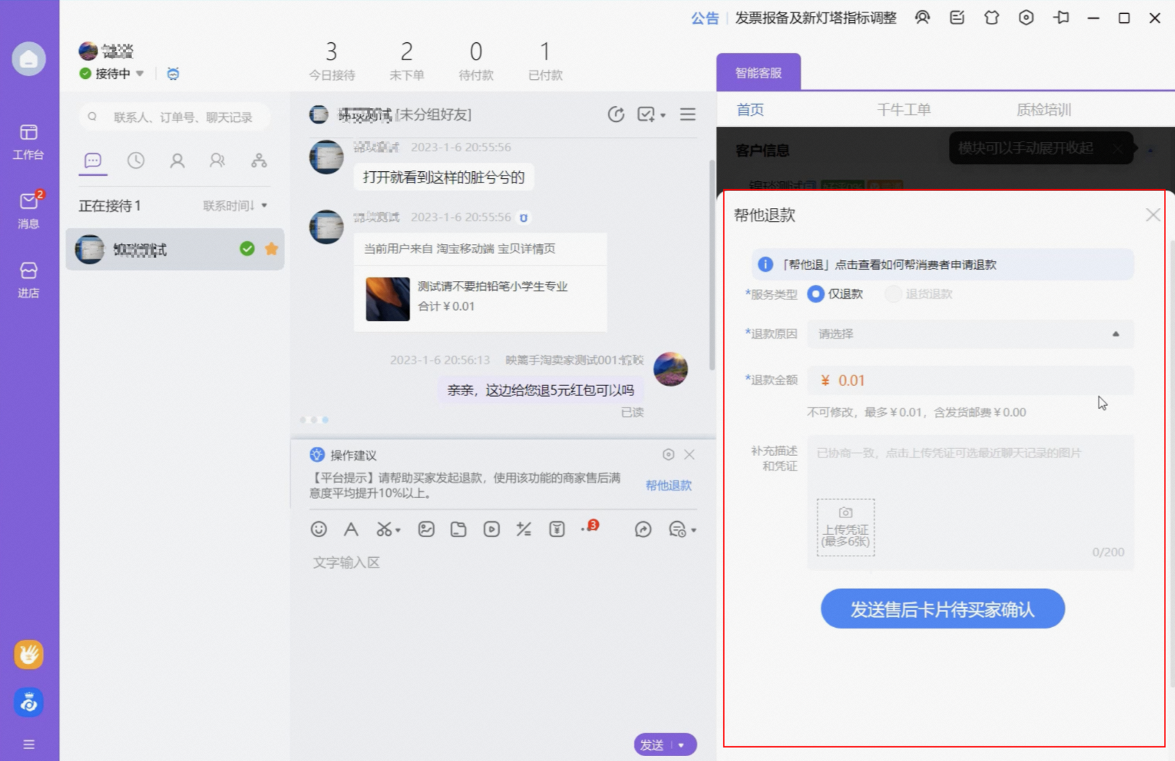This screenshot has height=761, width=1175.
Task: Open the scissors screenshot dropdown arrow
Action: coord(398,531)
